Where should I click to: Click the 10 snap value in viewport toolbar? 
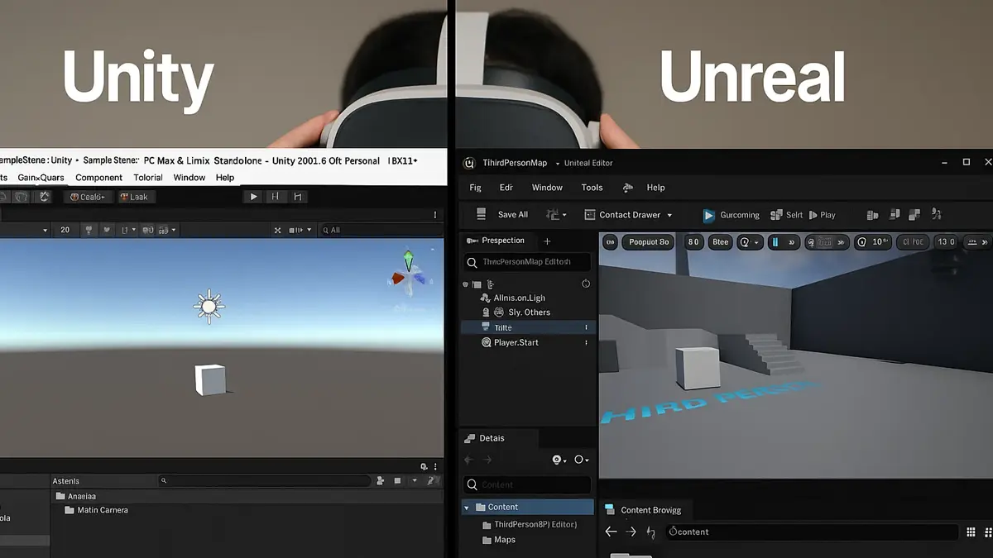[x=873, y=242]
